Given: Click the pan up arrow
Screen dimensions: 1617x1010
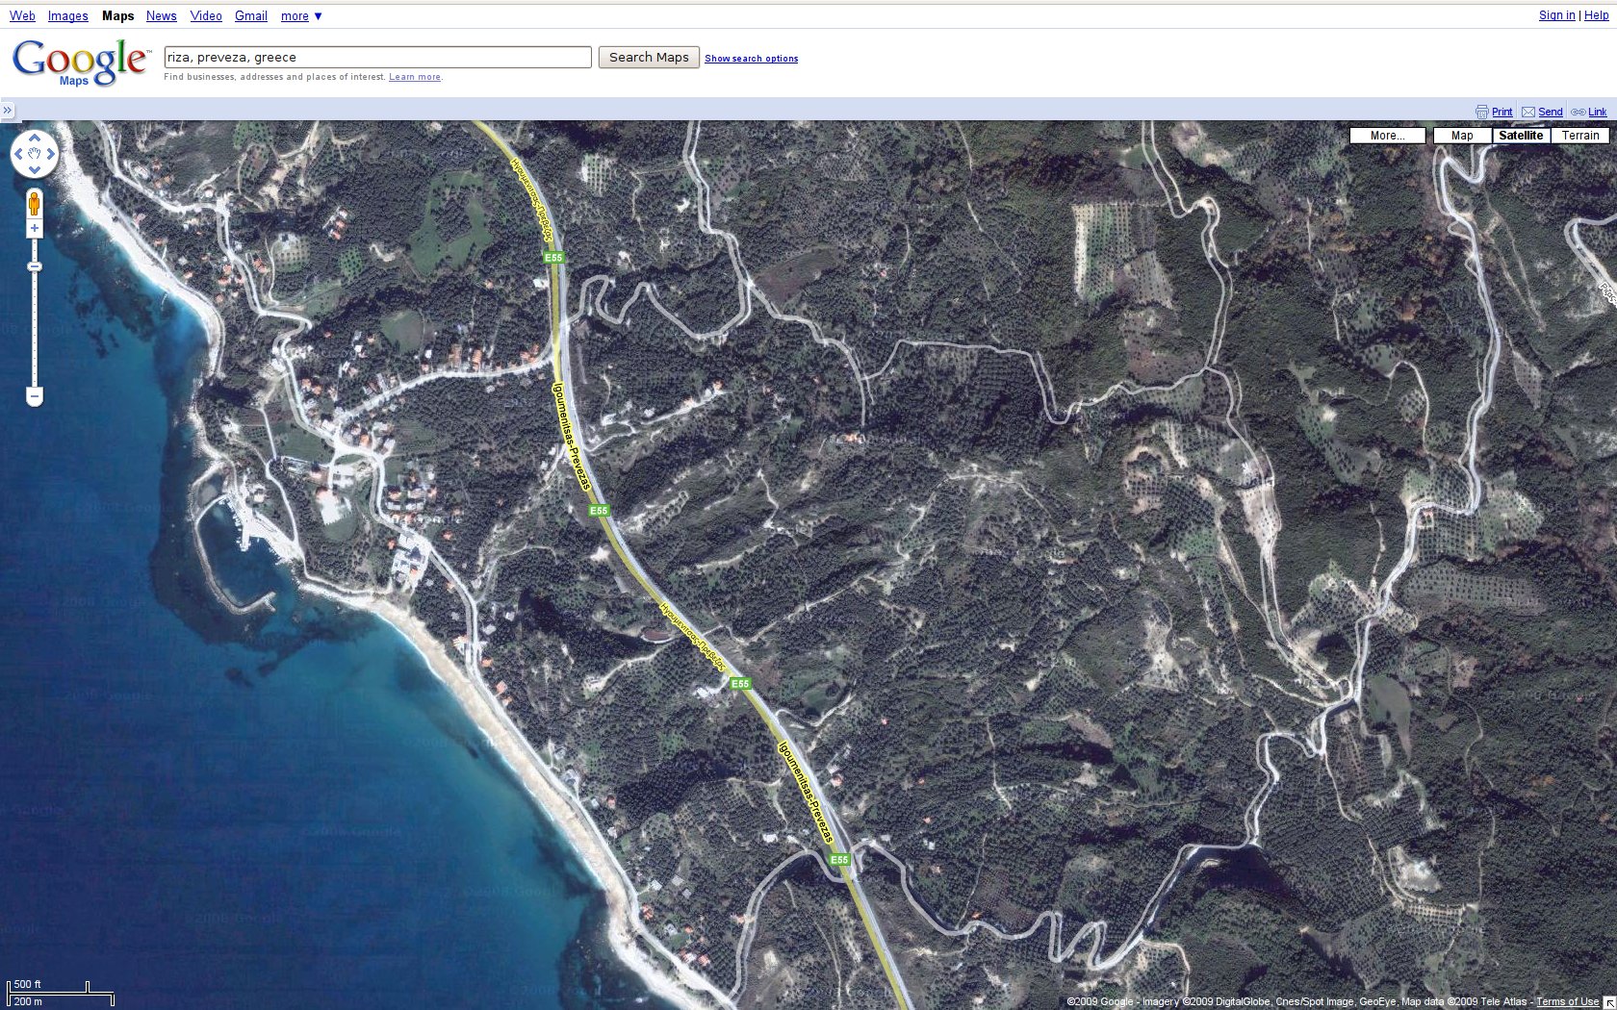Looking at the screenshot, I should click(34, 138).
